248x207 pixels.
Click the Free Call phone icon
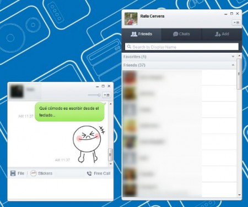[x=89, y=174]
